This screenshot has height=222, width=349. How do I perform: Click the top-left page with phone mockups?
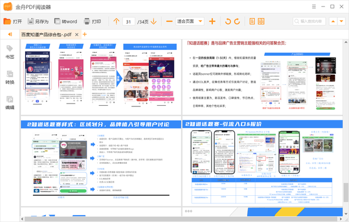(101, 77)
